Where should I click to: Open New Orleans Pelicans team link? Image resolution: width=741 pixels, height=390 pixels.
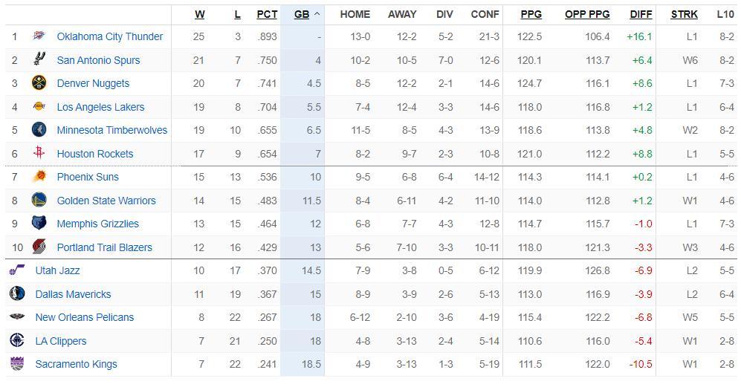click(85, 317)
